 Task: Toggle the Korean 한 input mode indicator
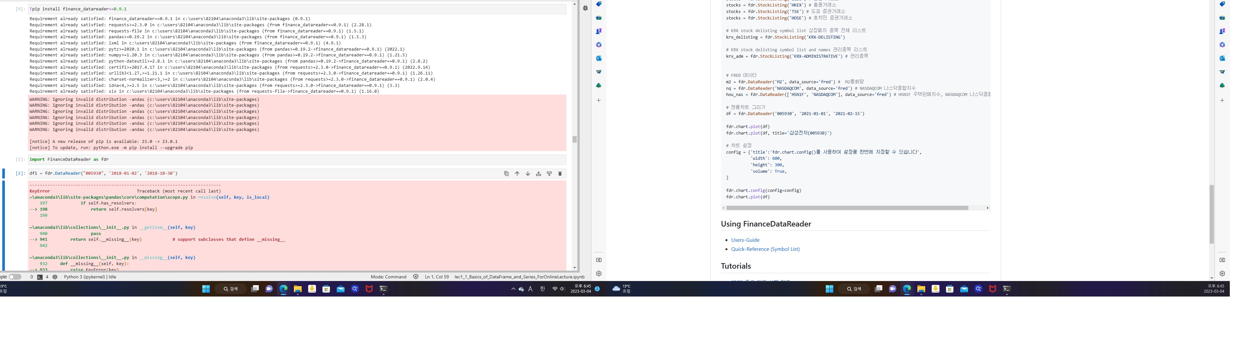coord(542,289)
